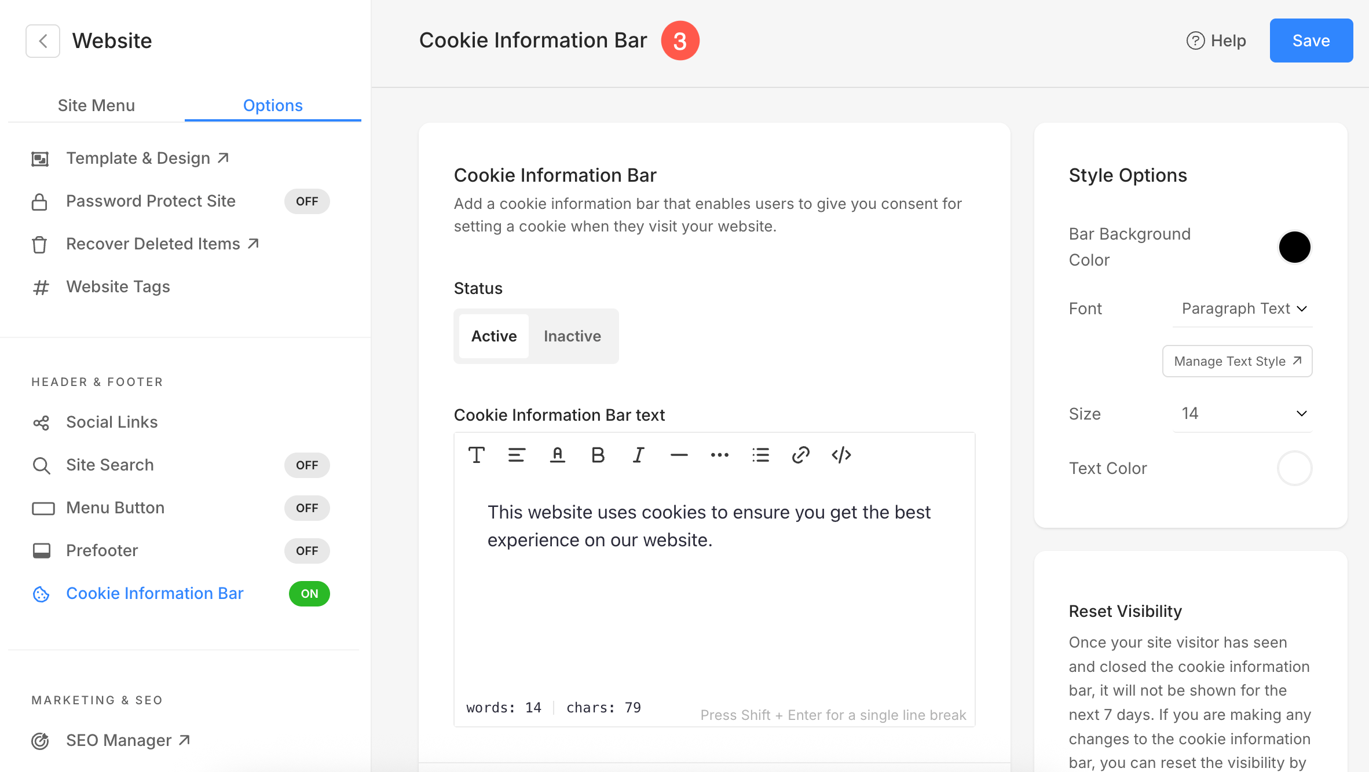
Task: Expand the Paragraph Text font dropdown
Action: coord(1243,309)
